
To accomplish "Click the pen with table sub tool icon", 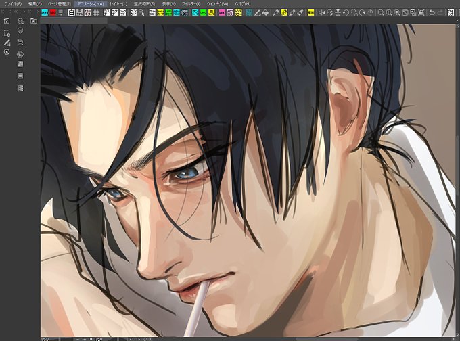I will [x=7, y=43].
